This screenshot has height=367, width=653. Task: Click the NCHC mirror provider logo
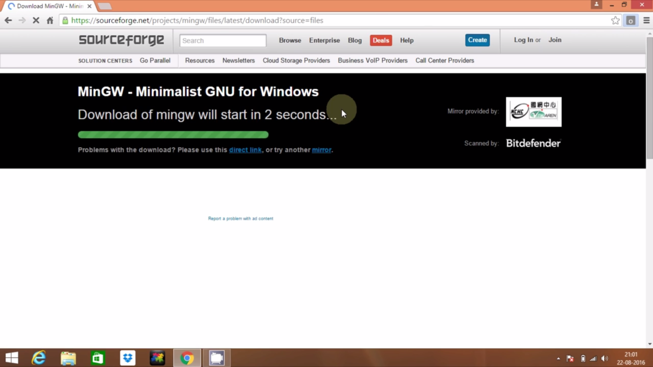[534, 112]
